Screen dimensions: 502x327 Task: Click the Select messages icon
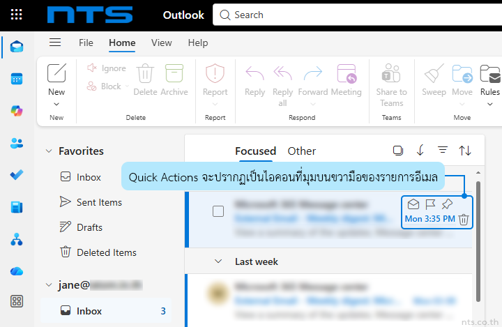tap(398, 150)
